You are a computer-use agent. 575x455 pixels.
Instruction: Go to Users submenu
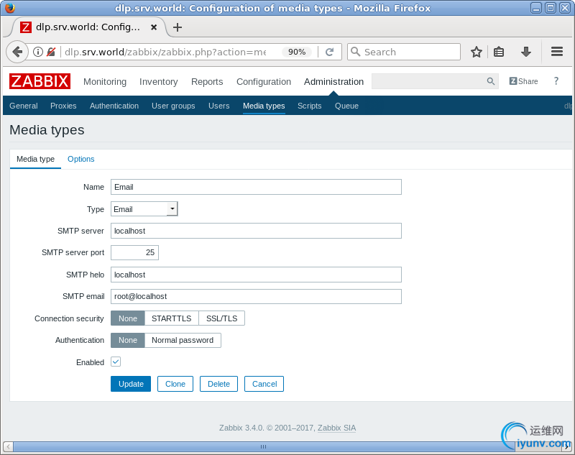point(219,106)
